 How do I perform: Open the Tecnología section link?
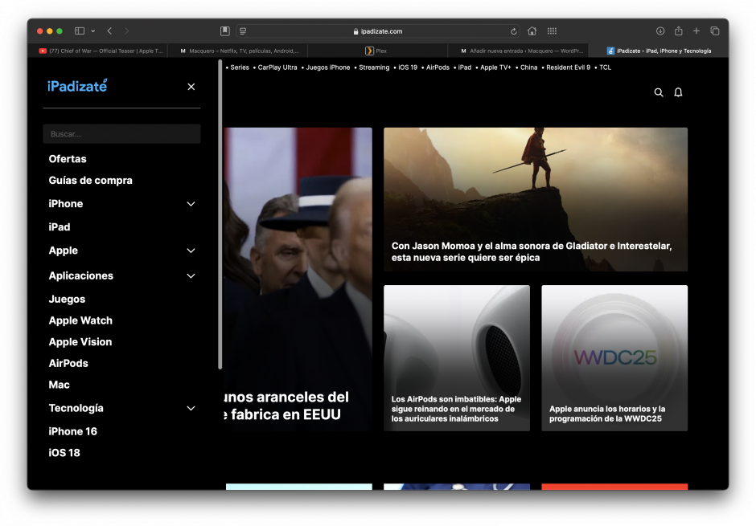click(76, 408)
